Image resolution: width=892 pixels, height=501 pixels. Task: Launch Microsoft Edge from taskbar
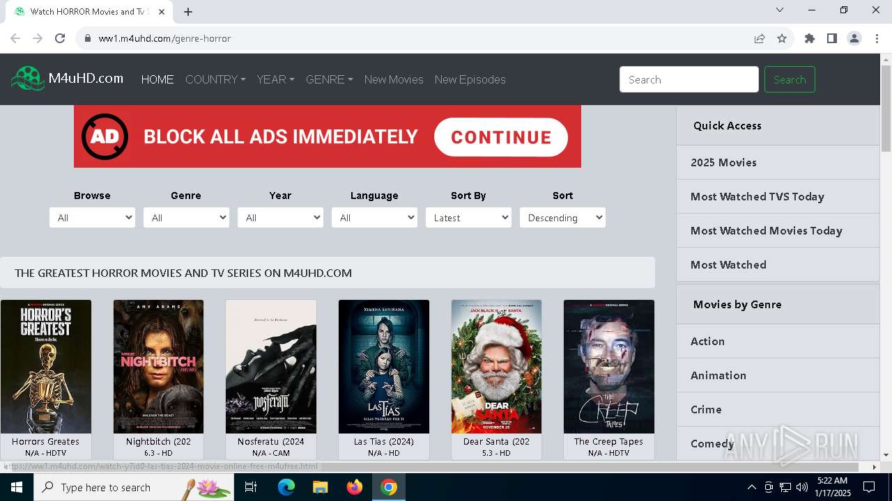click(x=286, y=487)
